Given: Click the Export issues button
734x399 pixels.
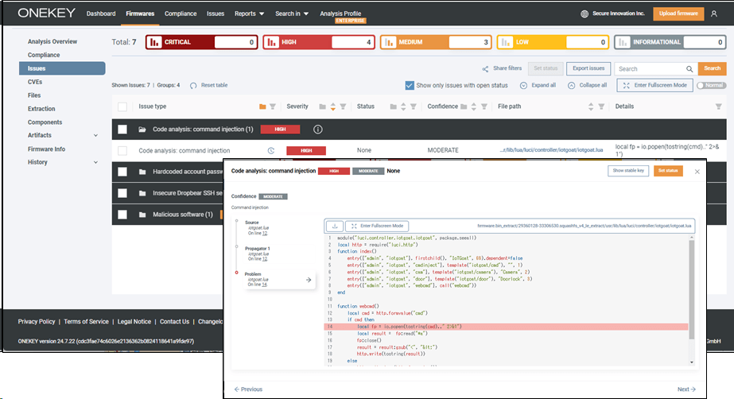Looking at the screenshot, I should [x=588, y=69].
